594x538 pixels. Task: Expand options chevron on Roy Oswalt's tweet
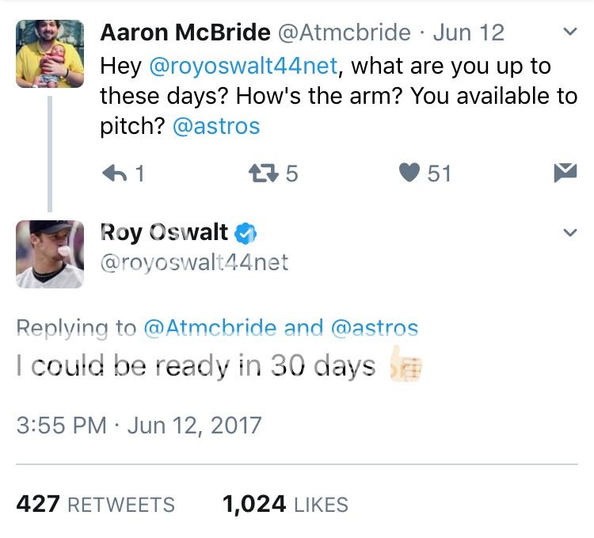coord(568,233)
